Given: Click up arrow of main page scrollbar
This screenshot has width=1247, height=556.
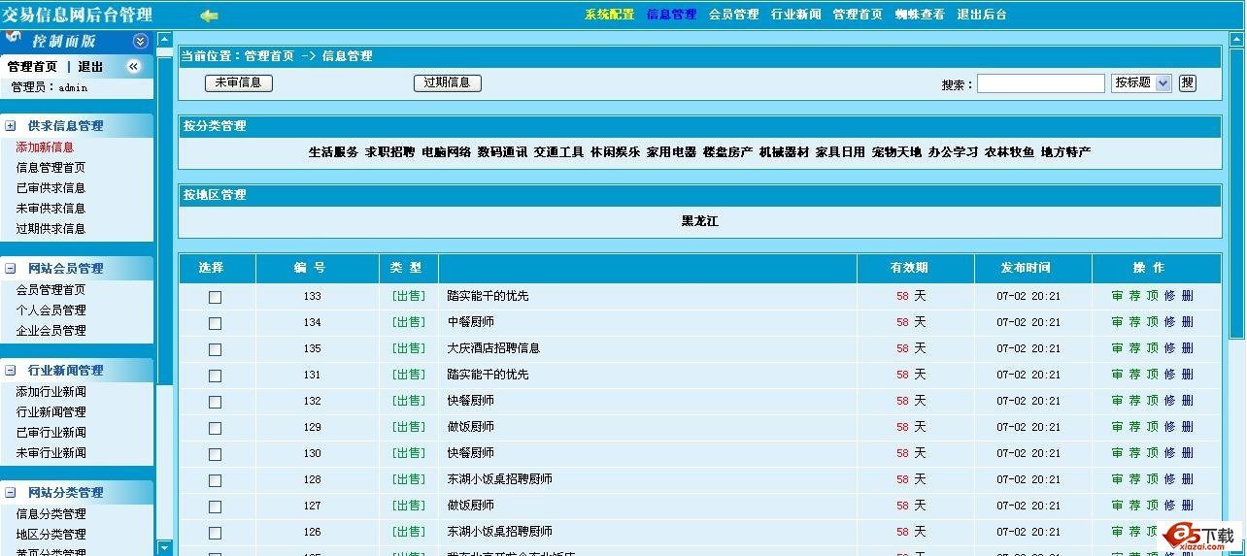Looking at the screenshot, I should [1236, 40].
